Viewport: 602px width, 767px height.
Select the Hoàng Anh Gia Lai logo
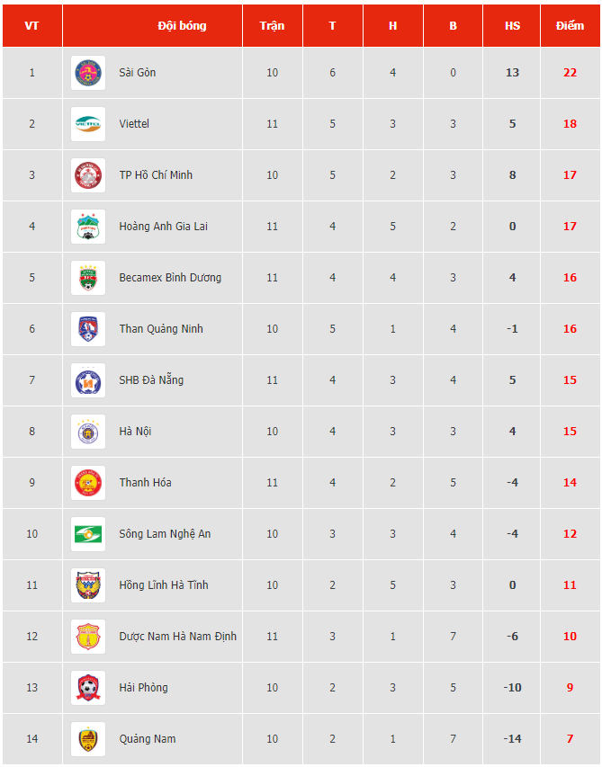88,227
